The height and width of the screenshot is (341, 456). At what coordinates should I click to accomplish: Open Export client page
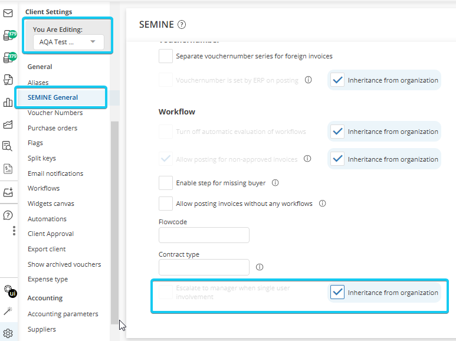tap(47, 249)
